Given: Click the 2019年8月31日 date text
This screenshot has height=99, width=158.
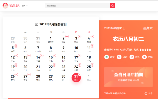Looking at the screenshot, I should pos(115,28).
